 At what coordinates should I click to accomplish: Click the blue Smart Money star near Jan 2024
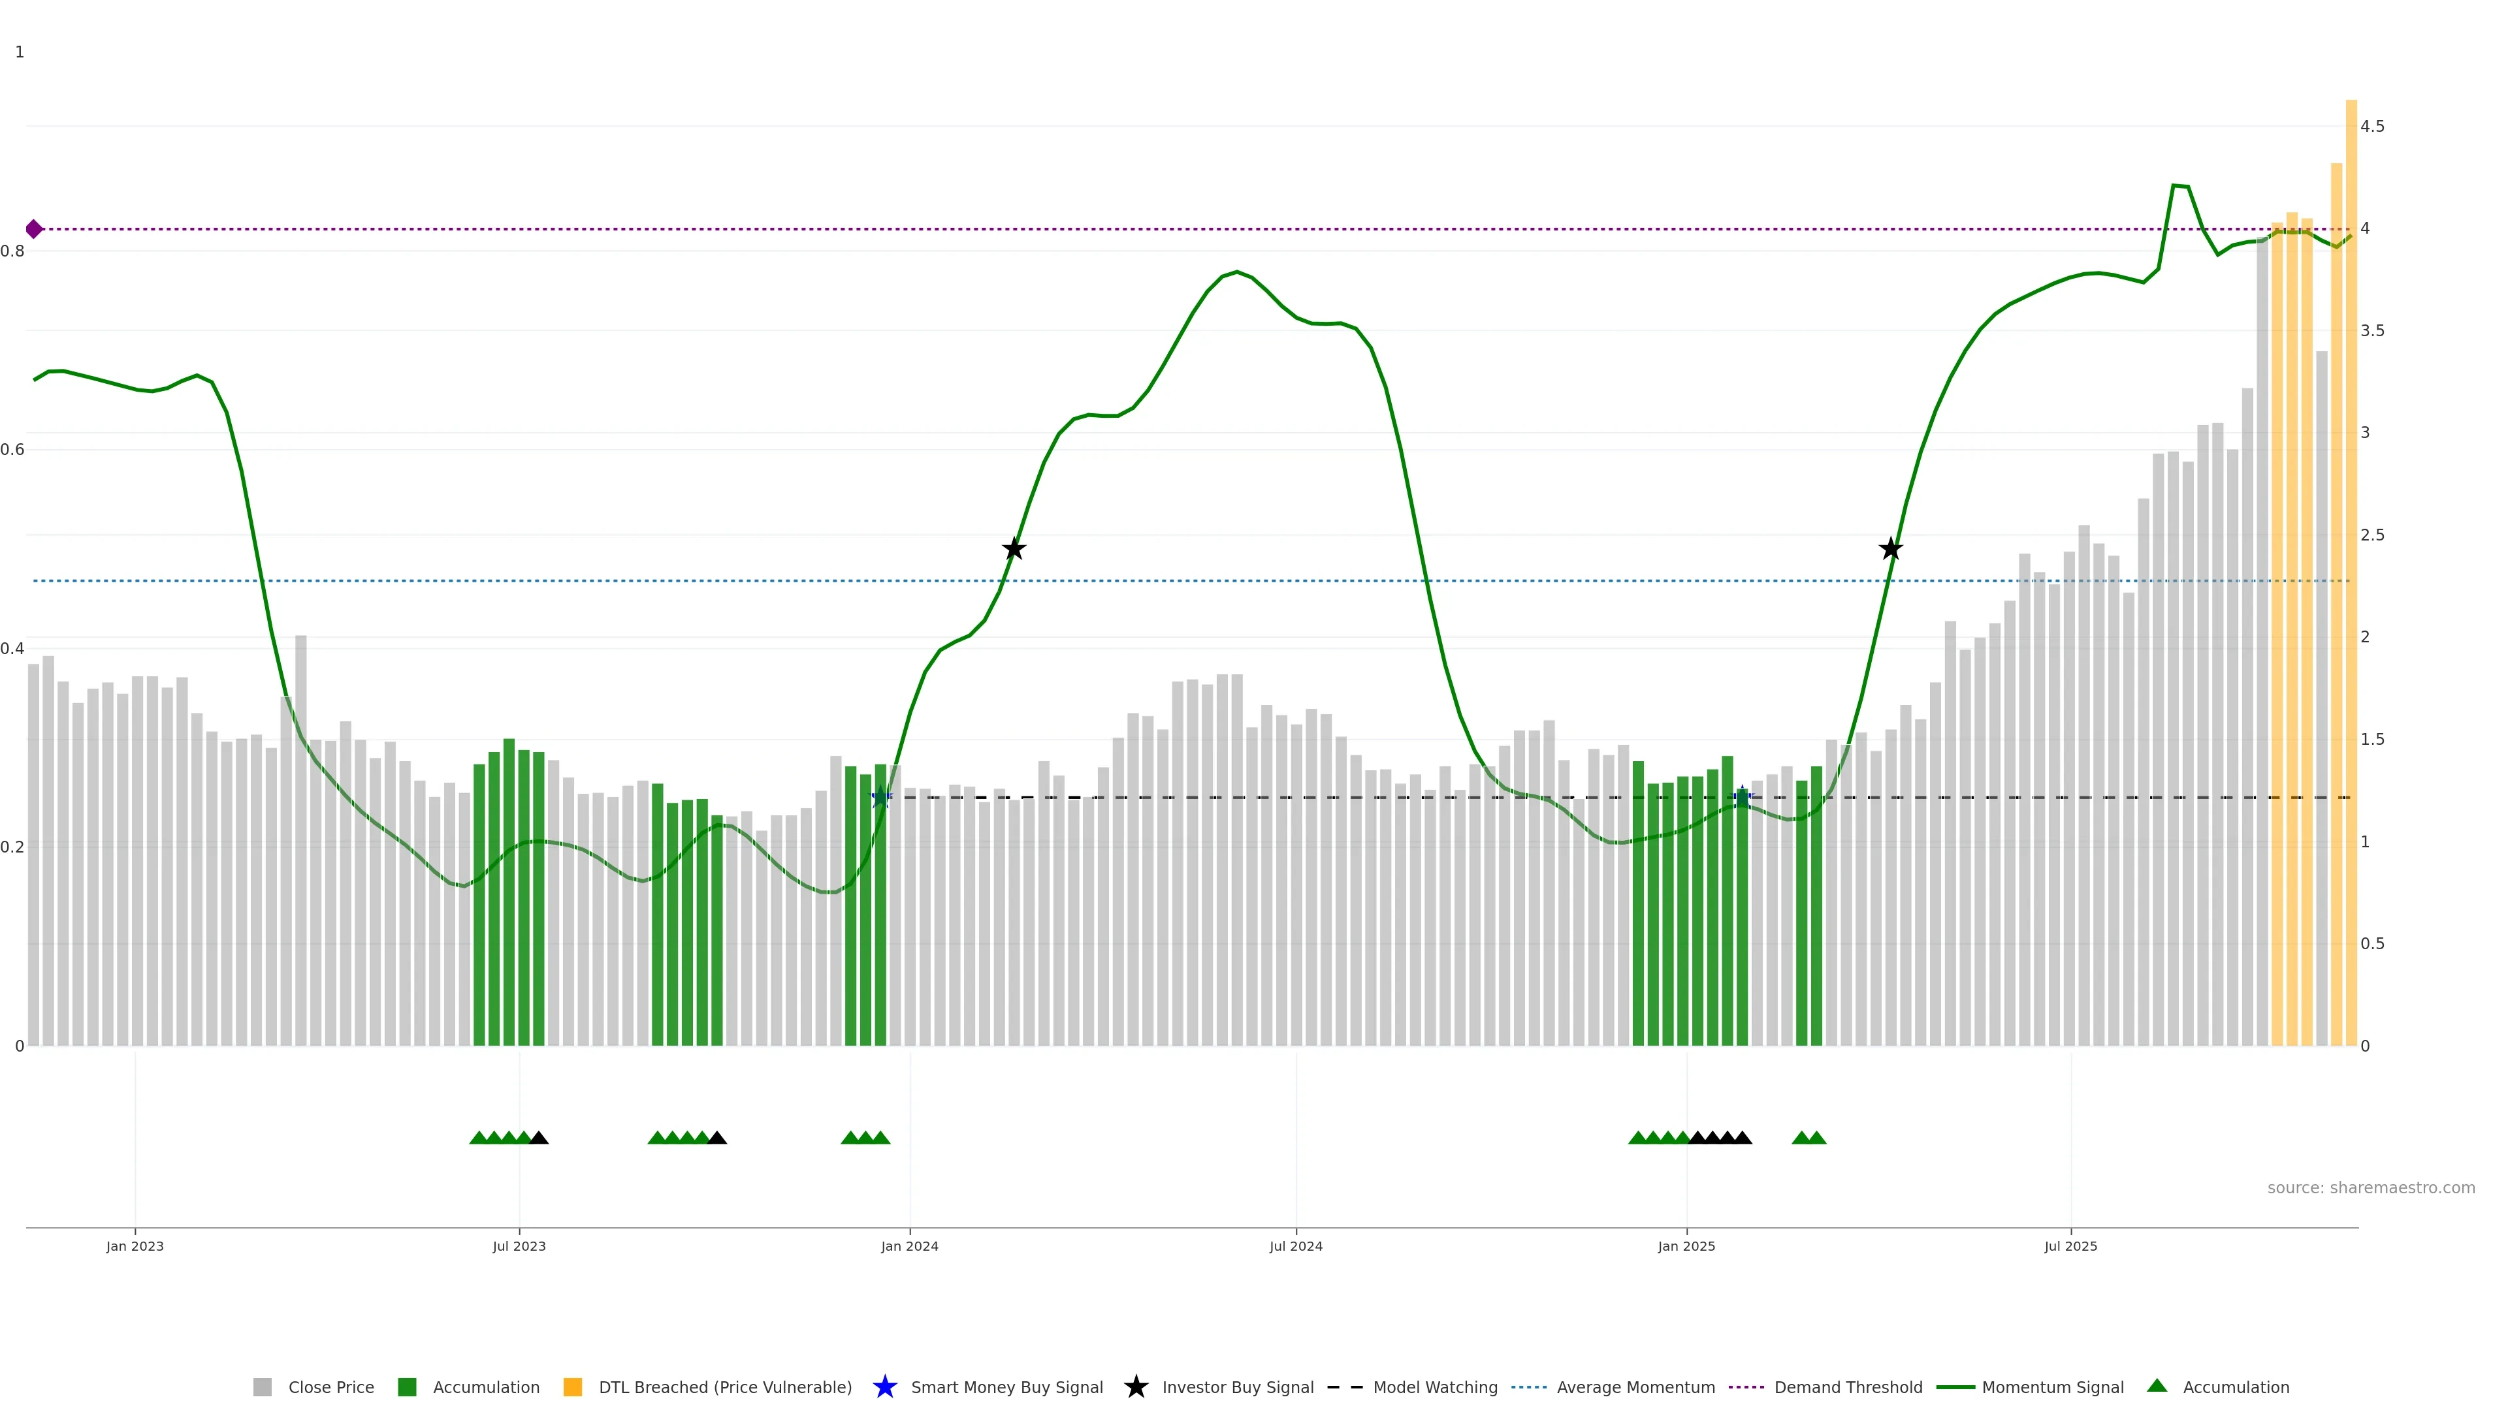(x=880, y=797)
